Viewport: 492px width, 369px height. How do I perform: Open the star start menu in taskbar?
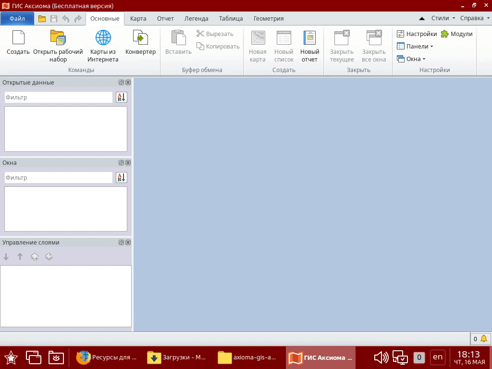11,357
